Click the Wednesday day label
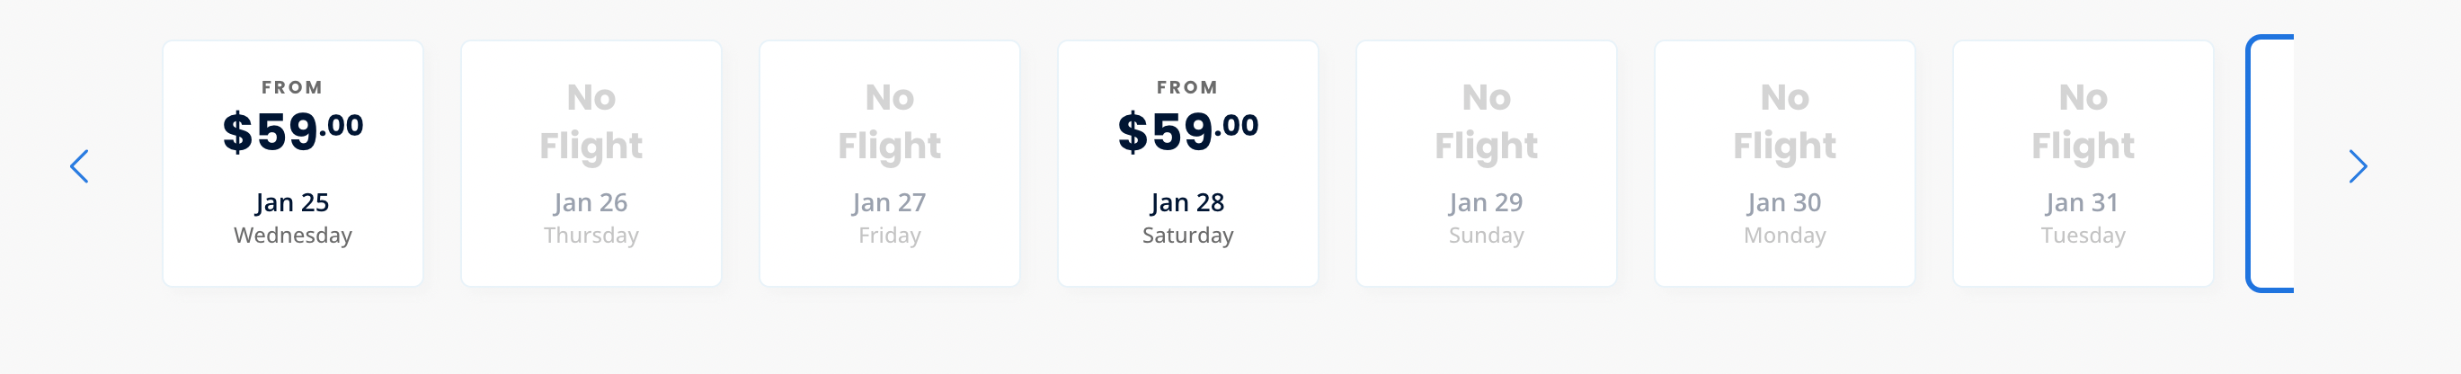2461x374 pixels. [292, 236]
